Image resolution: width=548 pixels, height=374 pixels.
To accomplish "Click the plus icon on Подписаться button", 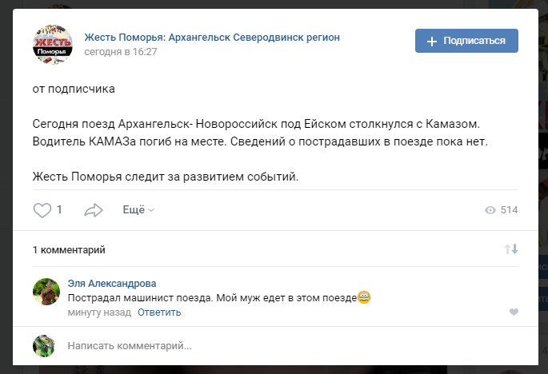I will 432,41.
